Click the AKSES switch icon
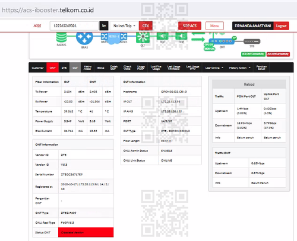The width and height of the screenshot is (297, 241). click(124, 36)
